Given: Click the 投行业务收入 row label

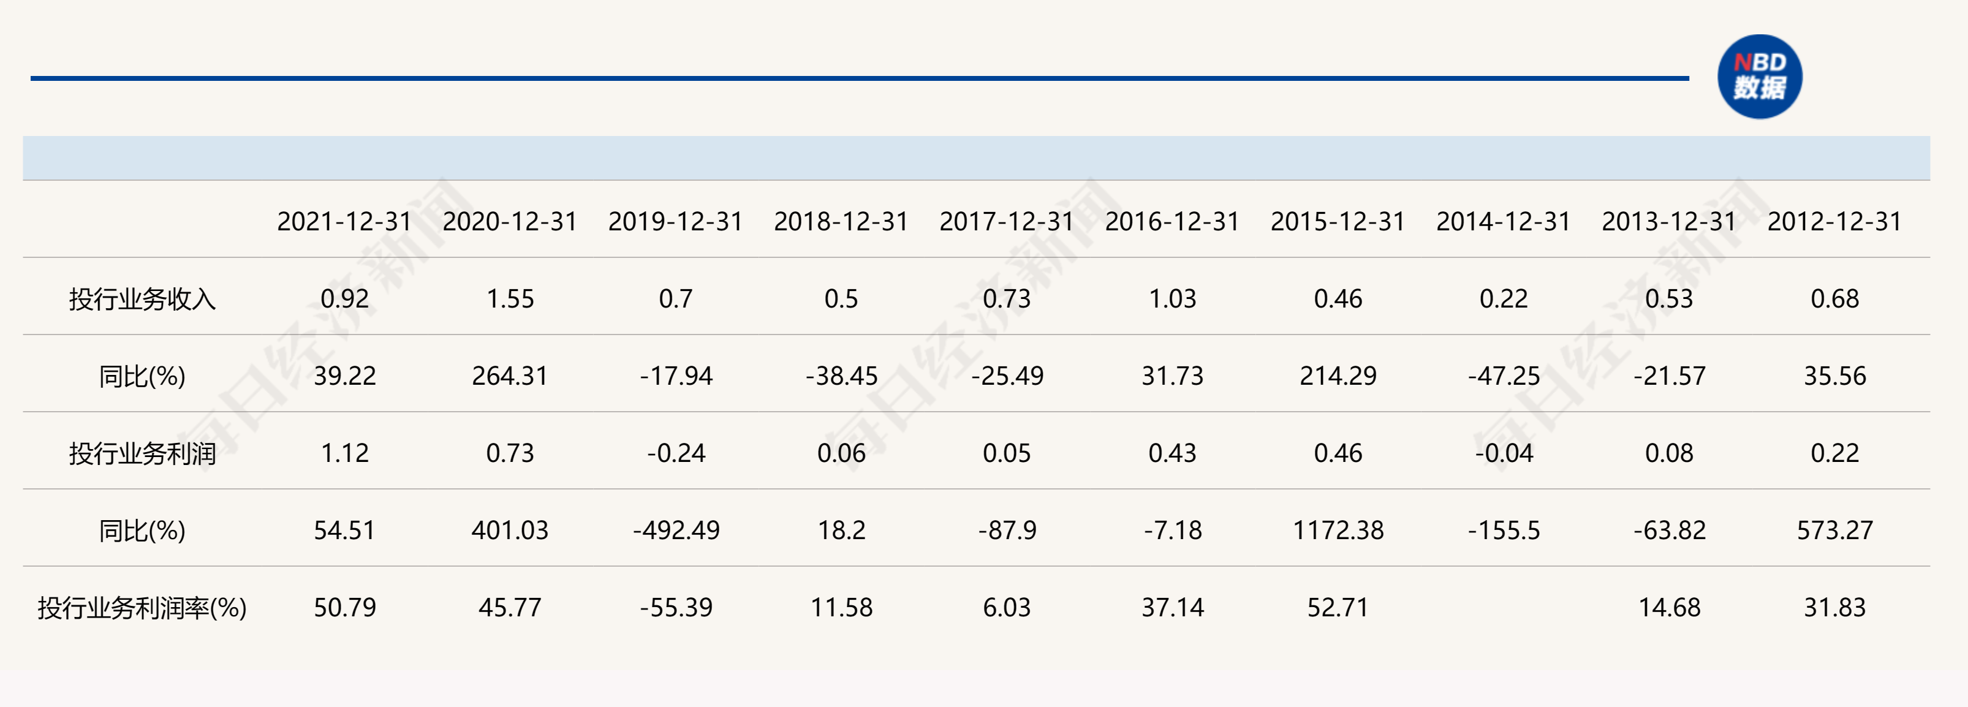Looking at the screenshot, I should click(143, 299).
